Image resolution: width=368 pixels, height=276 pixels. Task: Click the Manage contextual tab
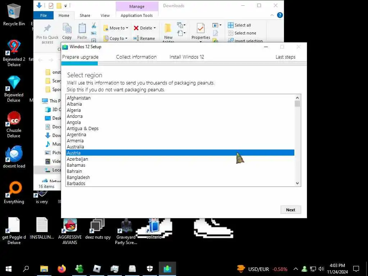137,6
